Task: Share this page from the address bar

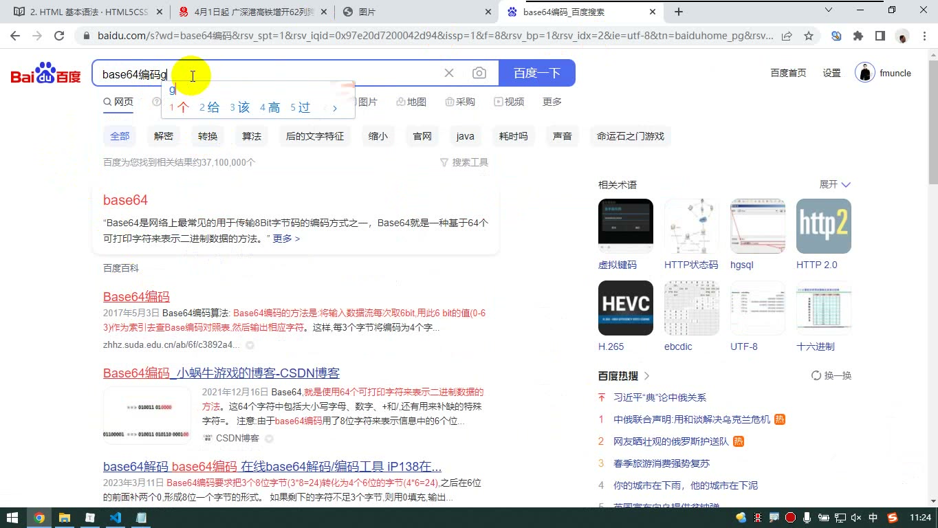Action: pos(787,36)
